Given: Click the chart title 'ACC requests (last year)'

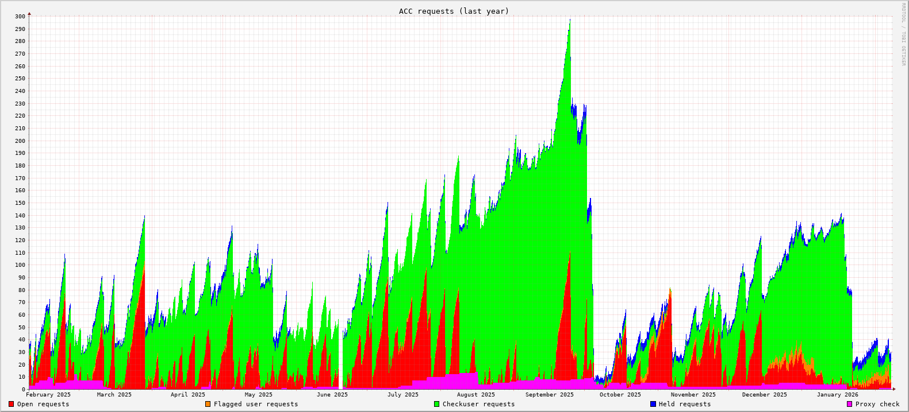Looking at the screenshot, I should tap(454, 11).
